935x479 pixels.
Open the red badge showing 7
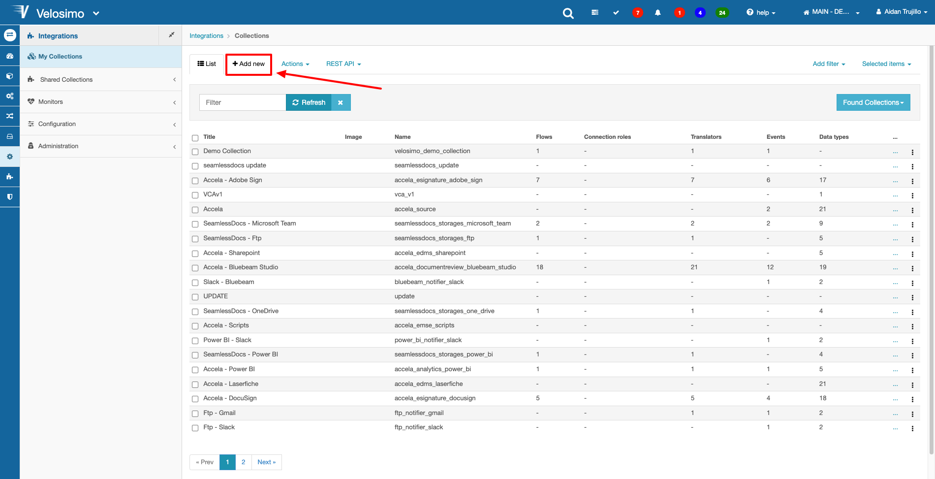[x=638, y=12]
